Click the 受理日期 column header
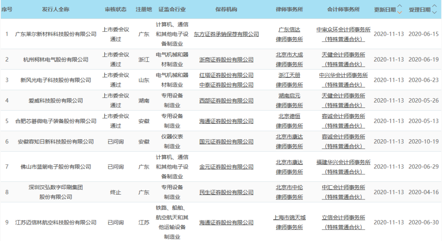Viewport: 442px width, 241px height. pyautogui.click(x=419, y=10)
